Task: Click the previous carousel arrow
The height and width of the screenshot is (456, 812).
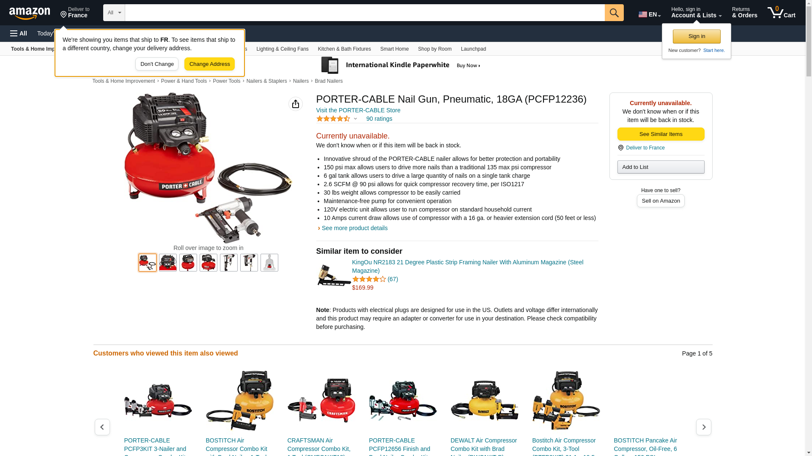Action: pyautogui.click(x=102, y=427)
